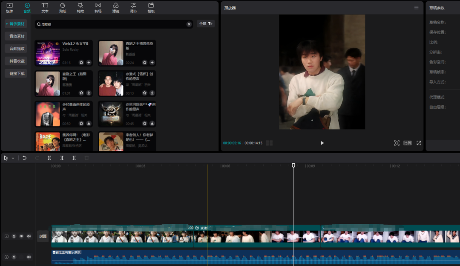Preview the 喜剧之王纯音乐原版 cover thumbnail
The width and height of the screenshot is (460, 266).
point(111,53)
